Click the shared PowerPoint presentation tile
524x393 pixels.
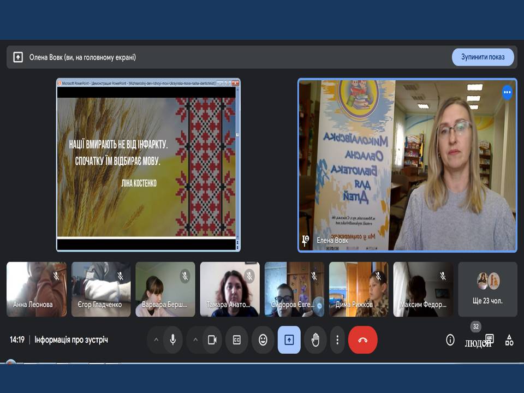pyautogui.click(x=148, y=165)
